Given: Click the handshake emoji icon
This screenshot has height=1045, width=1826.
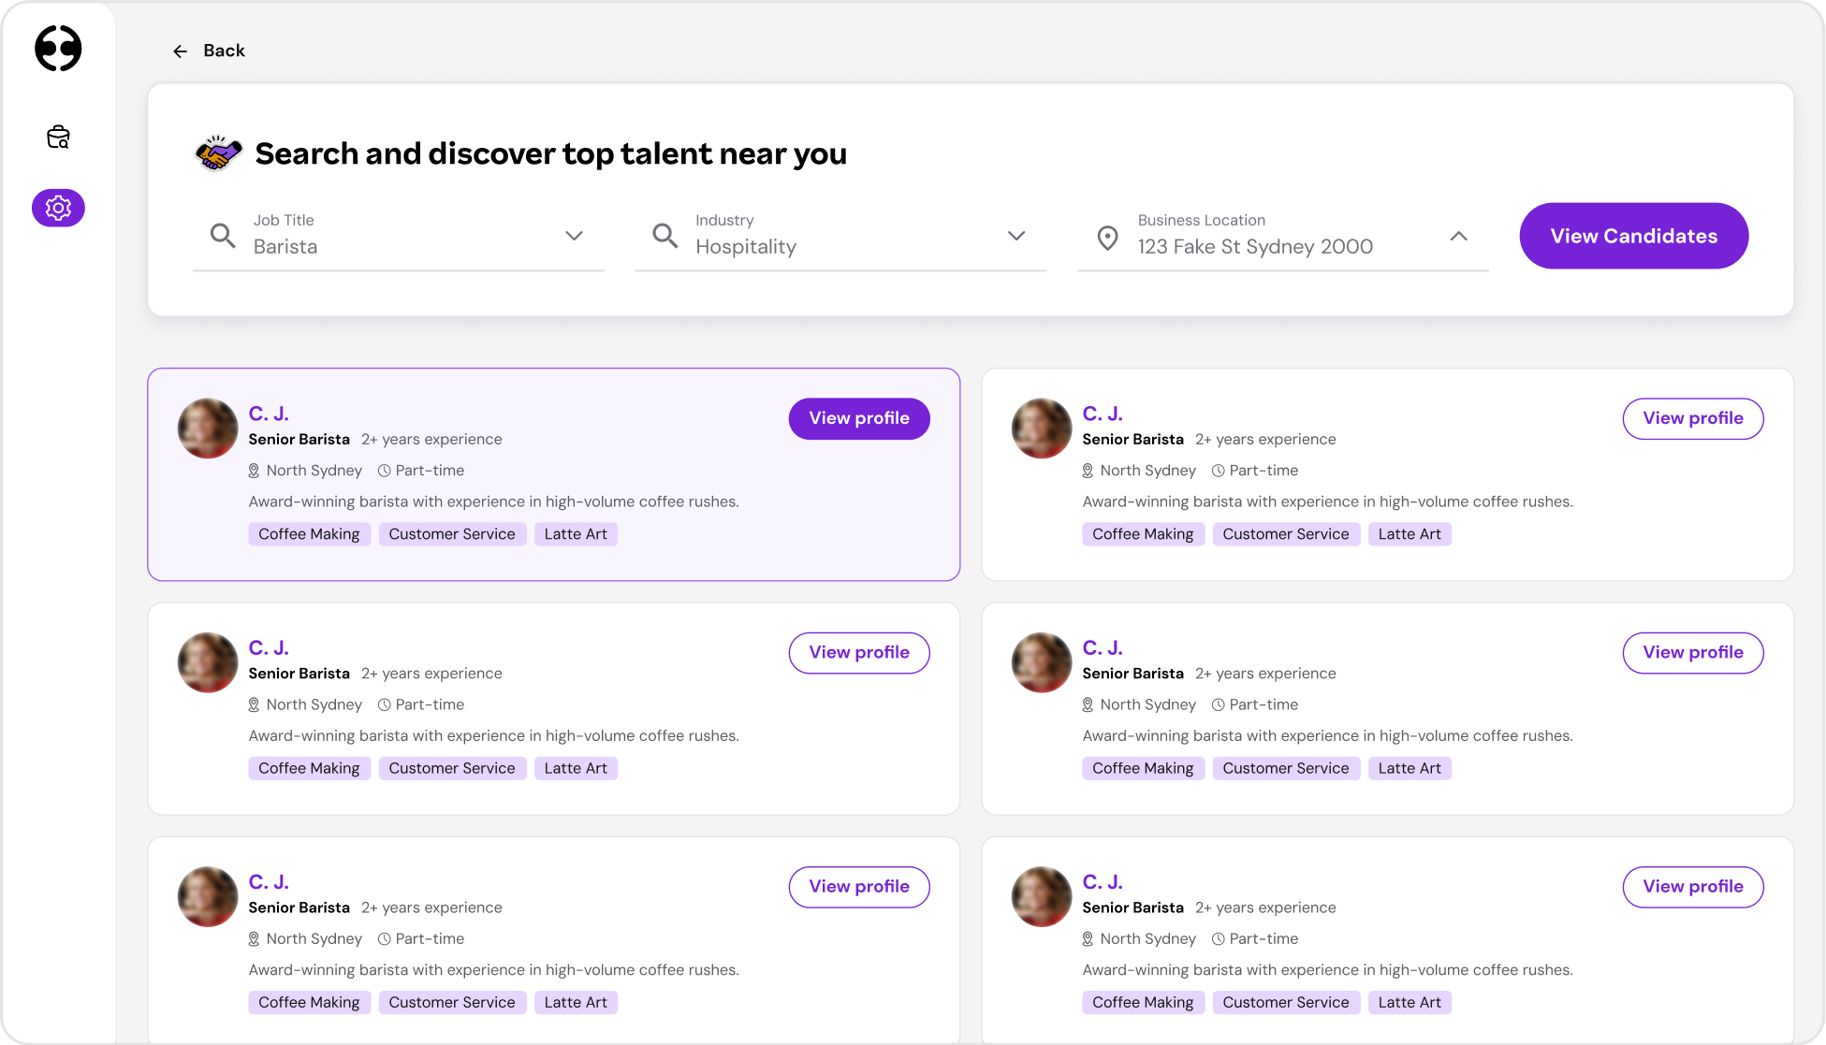Looking at the screenshot, I should click(x=218, y=152).
